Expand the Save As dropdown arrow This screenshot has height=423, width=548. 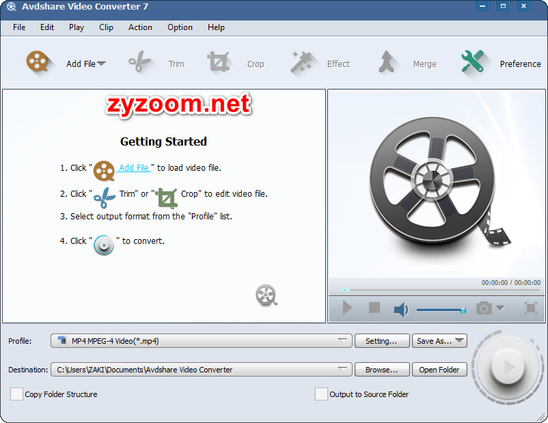(459, 340)
